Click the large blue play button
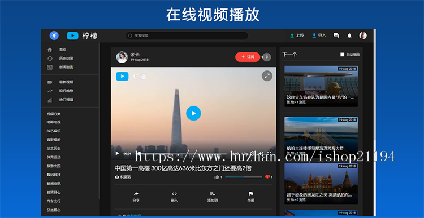The height and width of the screenshot is (218, 424). coord(193,113)
